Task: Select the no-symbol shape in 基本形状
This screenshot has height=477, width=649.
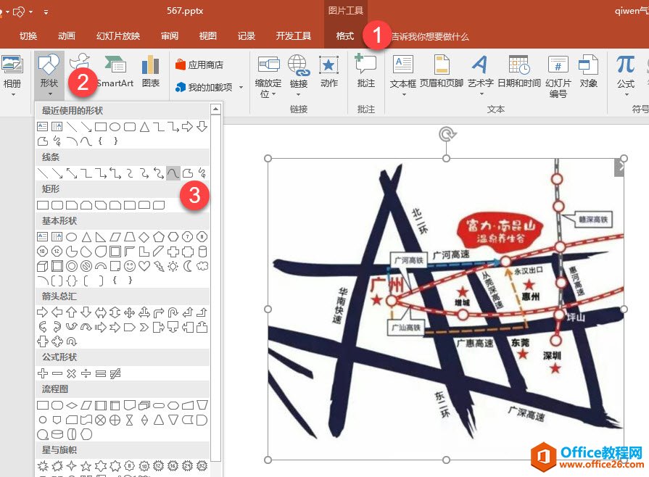Action: point(86,266)
